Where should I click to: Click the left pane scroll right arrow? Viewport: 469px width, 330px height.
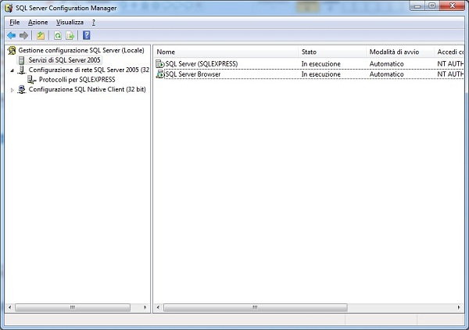coord(145,307)
